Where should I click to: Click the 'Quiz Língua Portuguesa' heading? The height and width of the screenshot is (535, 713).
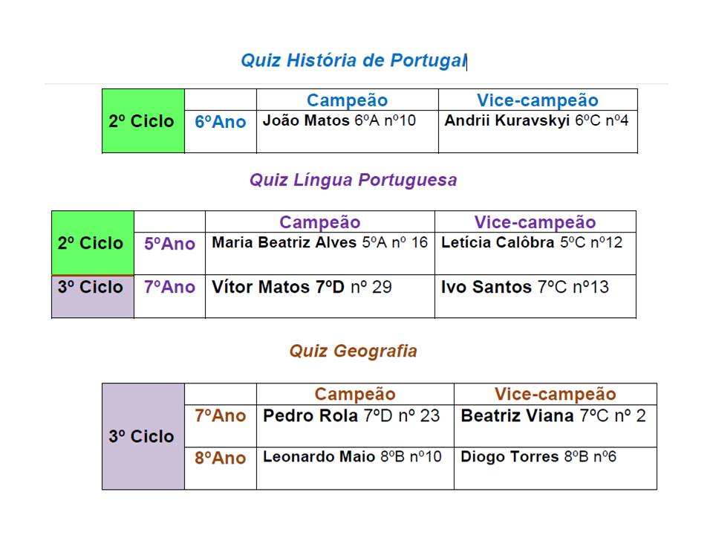(x=353, y=180)
